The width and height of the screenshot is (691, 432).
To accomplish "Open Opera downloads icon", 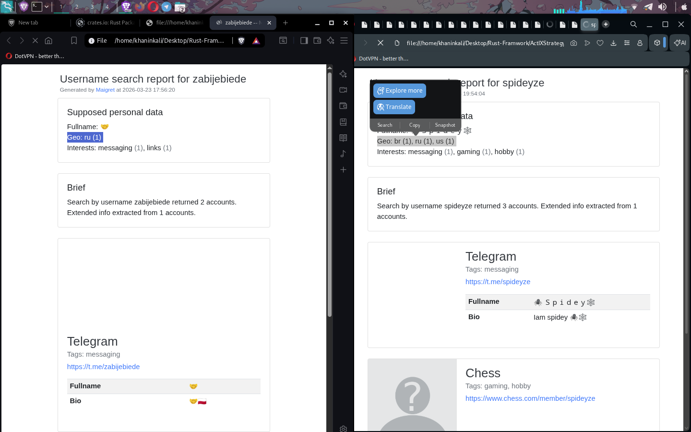I will pyautogui.click(x=613, y=43).
